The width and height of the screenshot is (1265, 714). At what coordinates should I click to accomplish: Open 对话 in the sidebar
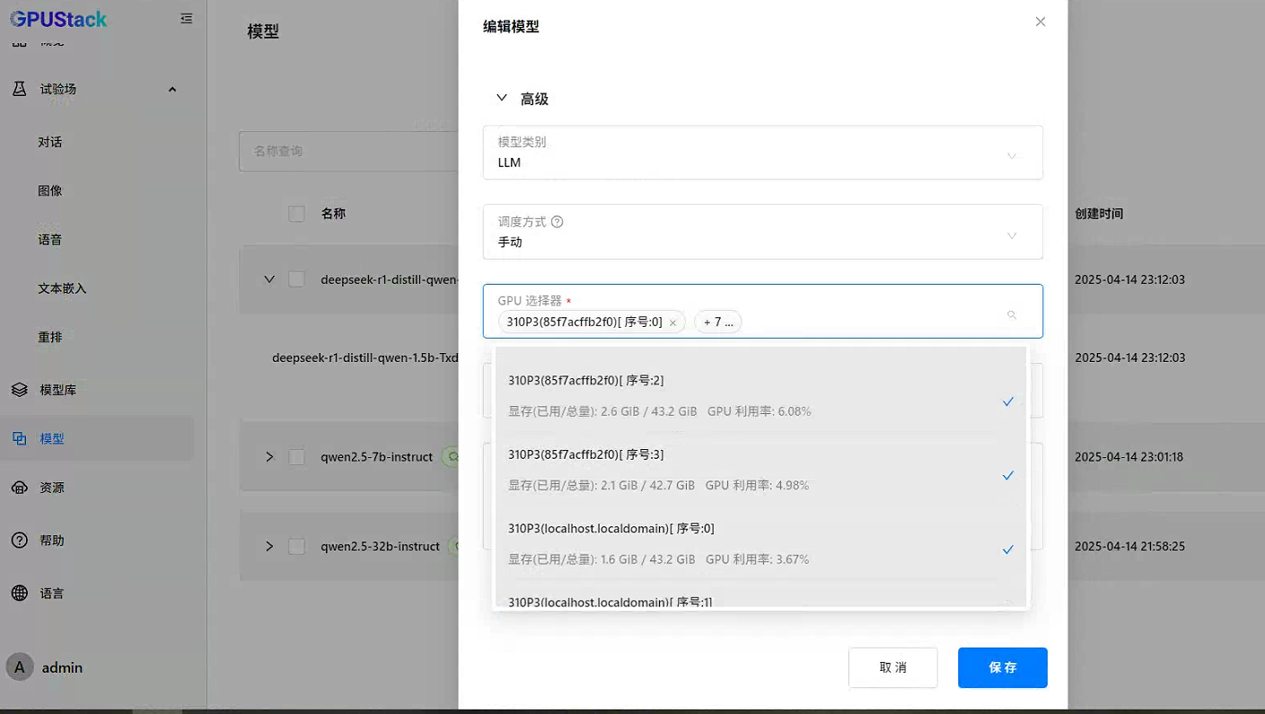pyautogui.click(x=50, y=142)
